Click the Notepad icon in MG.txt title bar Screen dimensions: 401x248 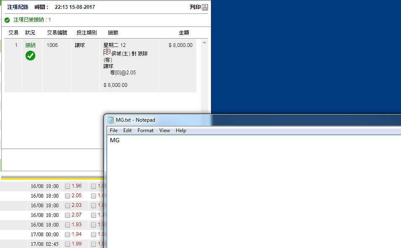pos(110,120)
